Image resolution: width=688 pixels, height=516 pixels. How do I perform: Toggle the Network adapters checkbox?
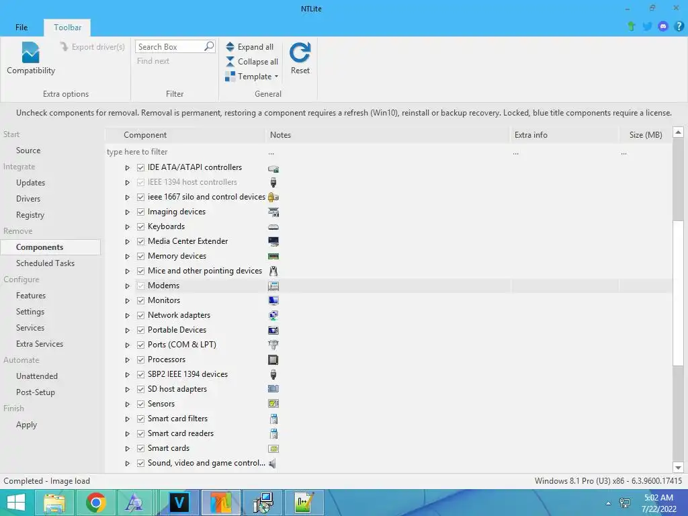[140, 316]
